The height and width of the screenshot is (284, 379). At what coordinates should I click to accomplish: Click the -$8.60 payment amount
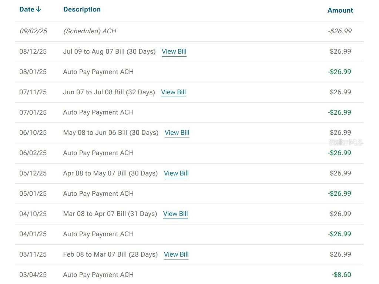pos(341,275)
